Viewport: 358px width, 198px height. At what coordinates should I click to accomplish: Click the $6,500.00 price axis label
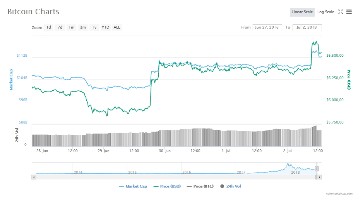coord(335,56)
